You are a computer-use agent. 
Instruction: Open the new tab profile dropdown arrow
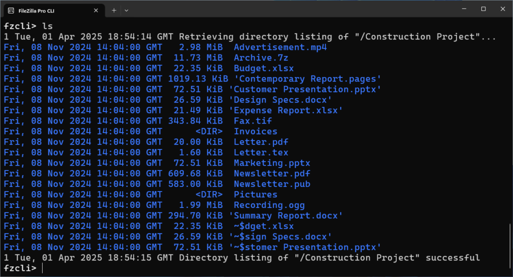point(126,10)
